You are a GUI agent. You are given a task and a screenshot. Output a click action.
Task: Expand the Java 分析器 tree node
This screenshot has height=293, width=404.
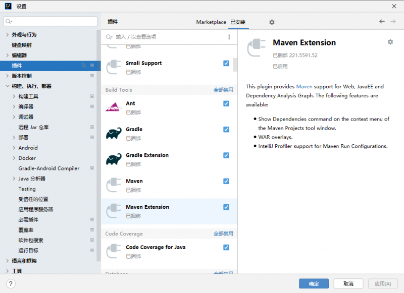coord(14,179)
